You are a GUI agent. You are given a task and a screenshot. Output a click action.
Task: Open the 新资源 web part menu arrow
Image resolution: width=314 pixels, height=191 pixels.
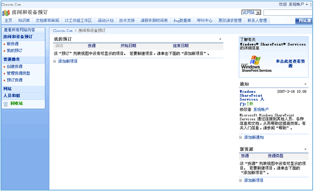point(305,149)
